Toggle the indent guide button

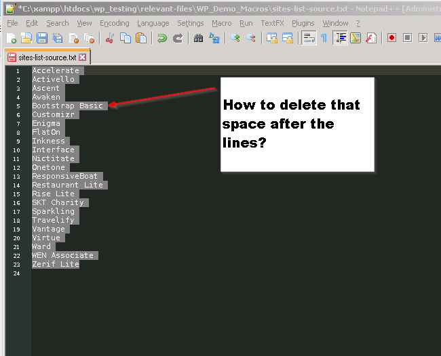click(340, 38)
